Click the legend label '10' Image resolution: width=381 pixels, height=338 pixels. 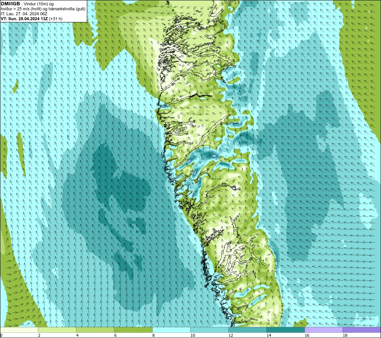coord(192,335)
